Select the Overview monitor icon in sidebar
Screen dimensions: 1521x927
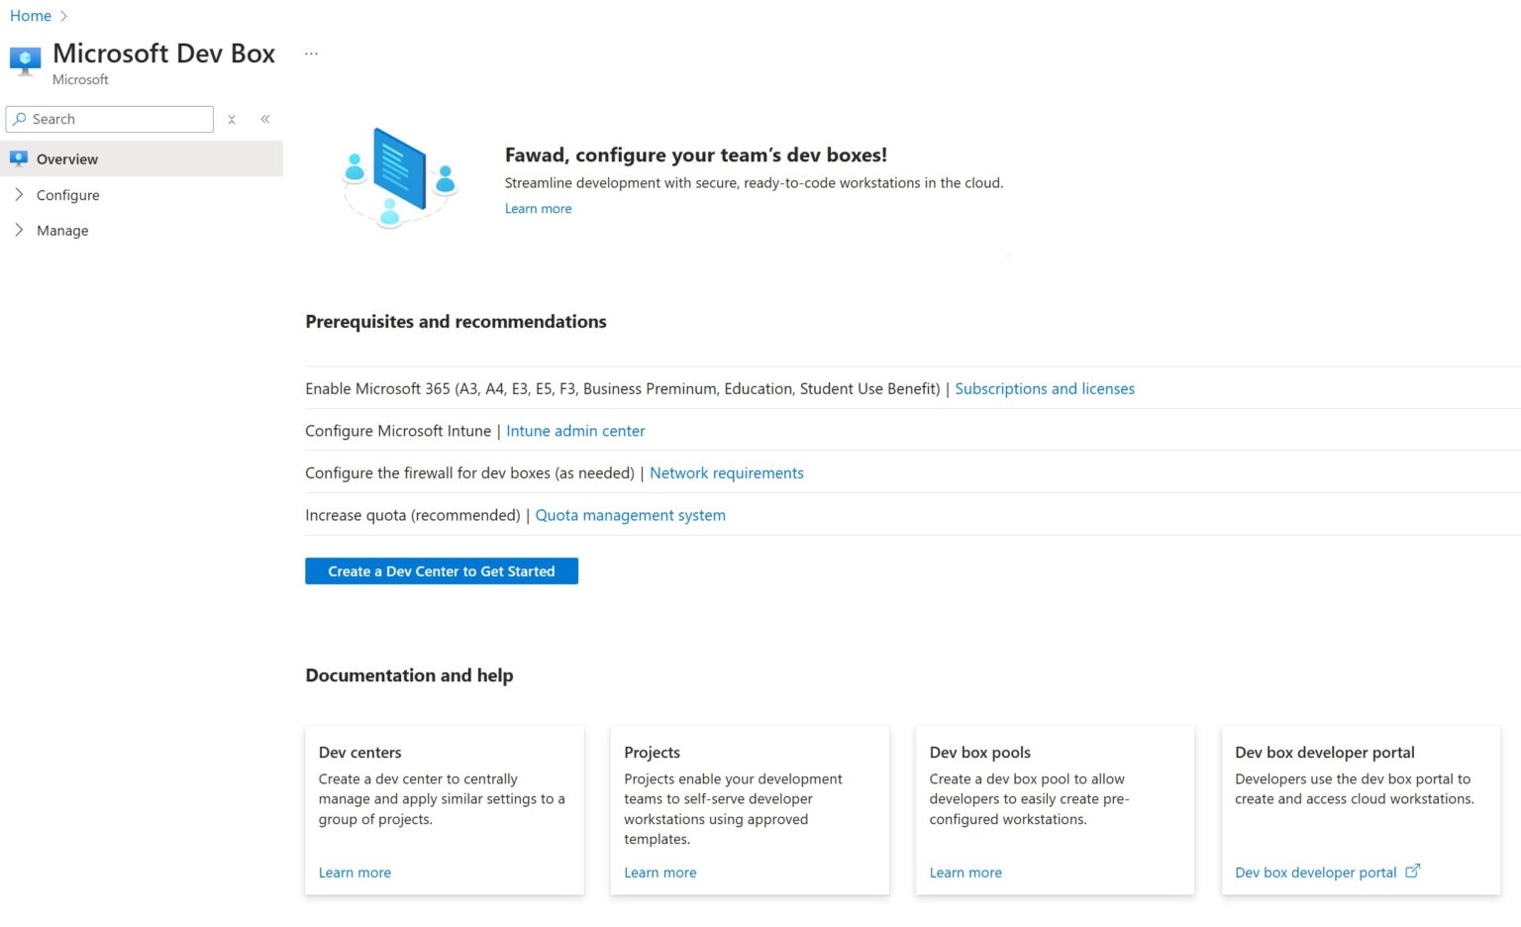pos(18,158)
